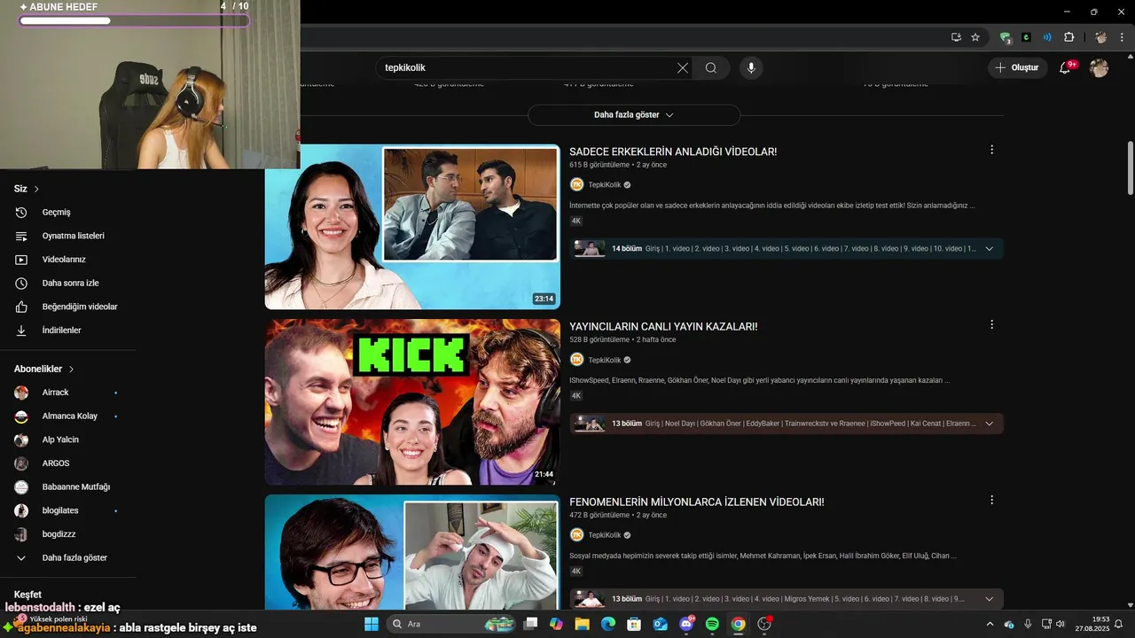
Task: Expand Daha fazla göster above results
Action: tap(634, 115)
